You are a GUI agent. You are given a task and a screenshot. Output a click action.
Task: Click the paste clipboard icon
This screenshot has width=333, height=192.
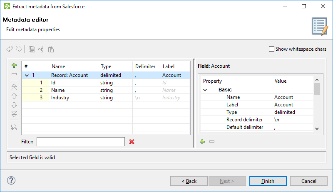[51, 49]
